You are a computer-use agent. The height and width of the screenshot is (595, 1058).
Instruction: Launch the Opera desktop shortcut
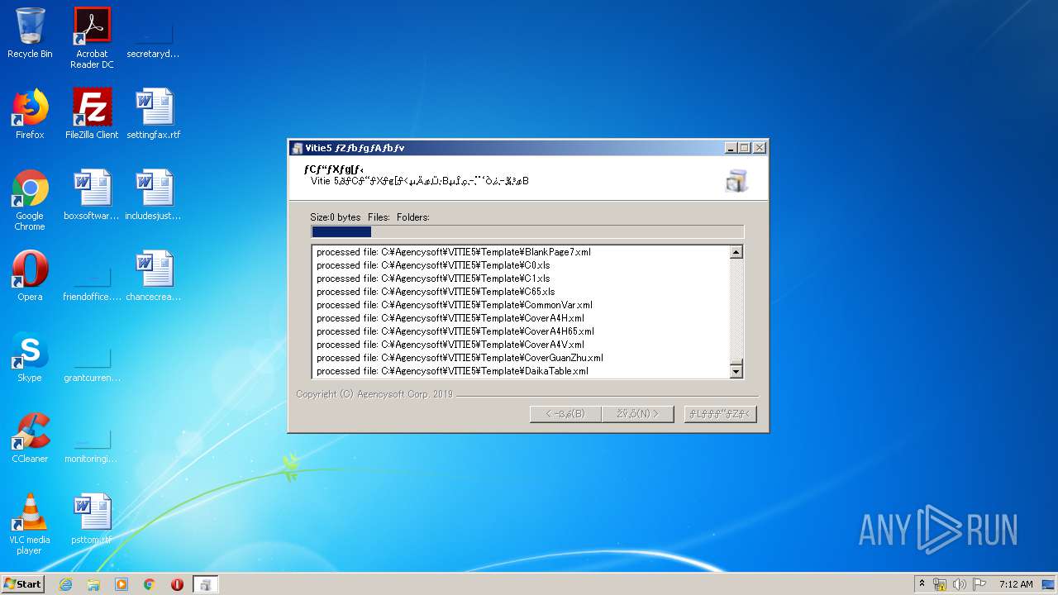click(x=30, y=276)
